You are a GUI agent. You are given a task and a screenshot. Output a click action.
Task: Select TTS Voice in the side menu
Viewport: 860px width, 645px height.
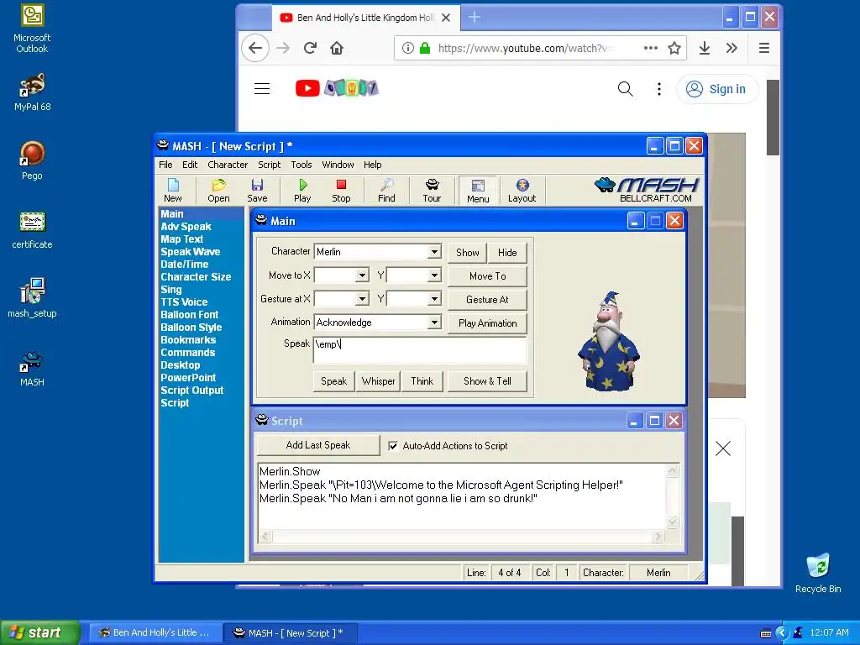(x=184, y=302)
